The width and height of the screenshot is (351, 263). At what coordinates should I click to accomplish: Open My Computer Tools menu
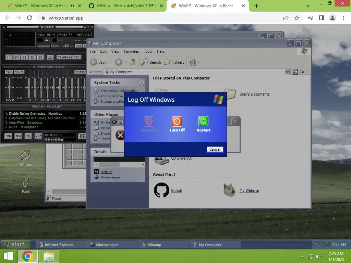pos(148,51)
